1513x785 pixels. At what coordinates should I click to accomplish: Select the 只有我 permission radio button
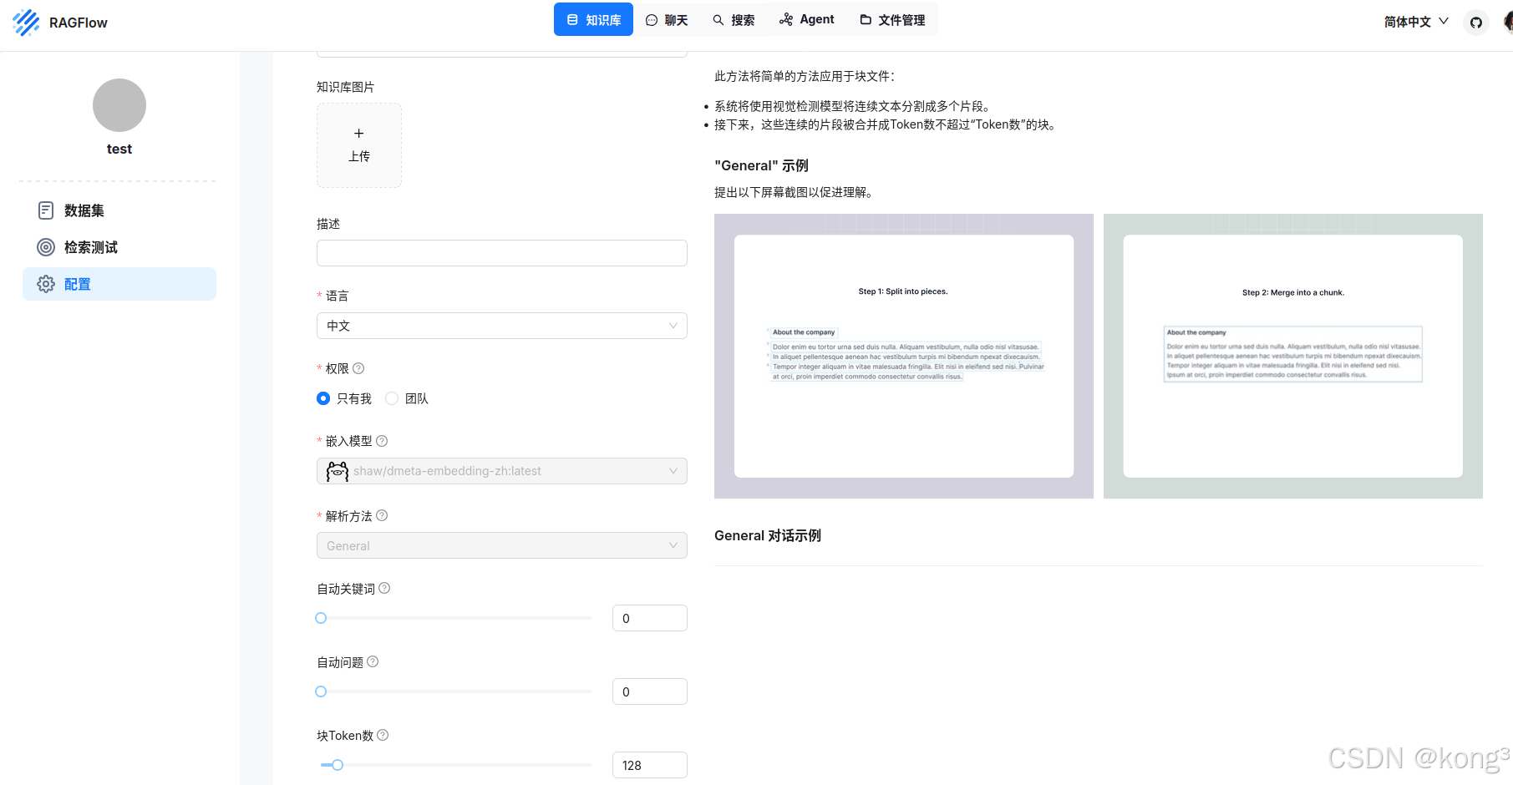[323, 398]
